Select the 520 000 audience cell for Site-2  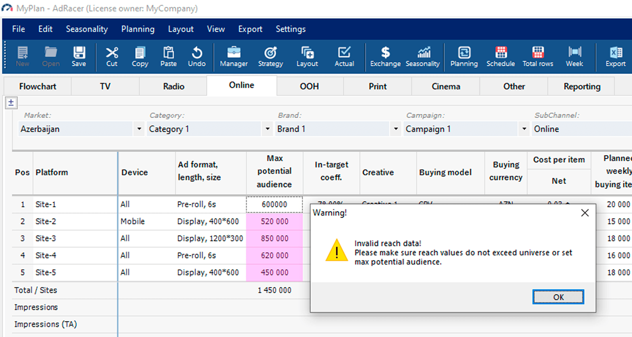point(275,222)
